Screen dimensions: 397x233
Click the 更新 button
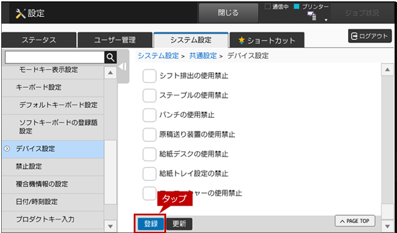pyautogui.click(x=179, y=224)
